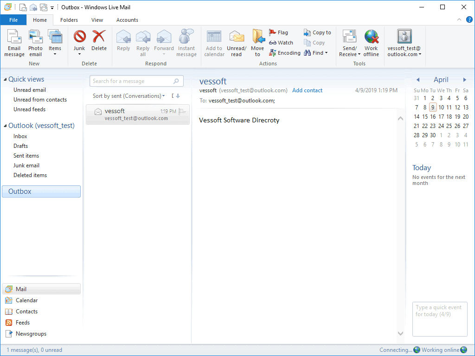
Task: Click the Reply all icon
Action: pyautogui.click(x=143, y=37)
